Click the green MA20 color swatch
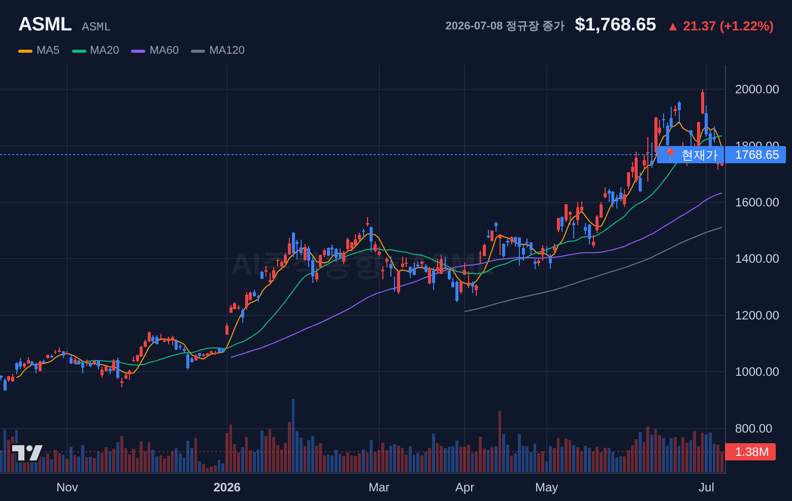 pyautogui.click(x=79, y=51)
